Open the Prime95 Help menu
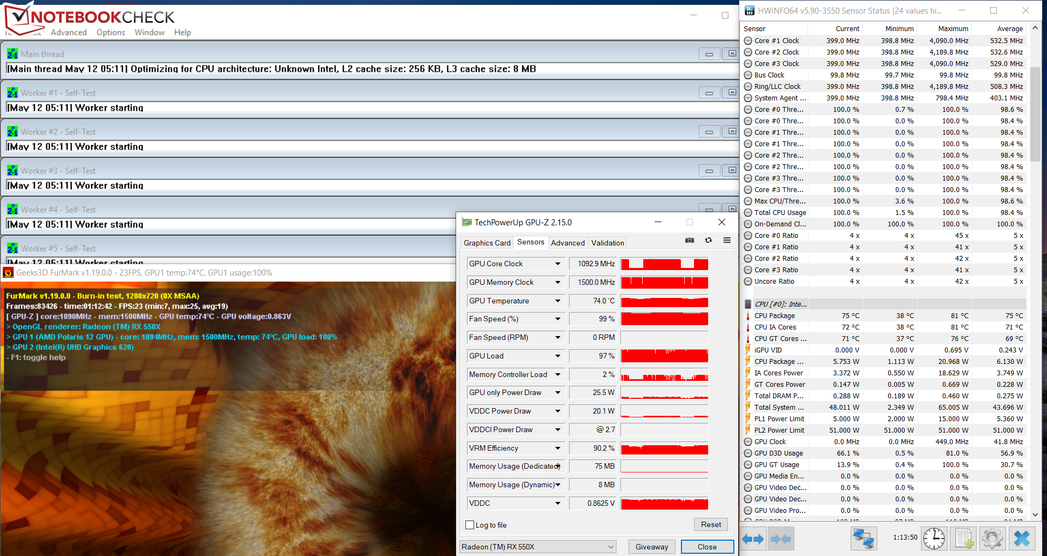1047x556 pixels. pyautogui.click(x=183, y=33)
